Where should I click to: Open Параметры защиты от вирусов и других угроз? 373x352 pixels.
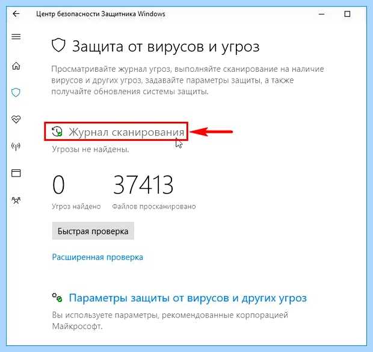(188, 298)
